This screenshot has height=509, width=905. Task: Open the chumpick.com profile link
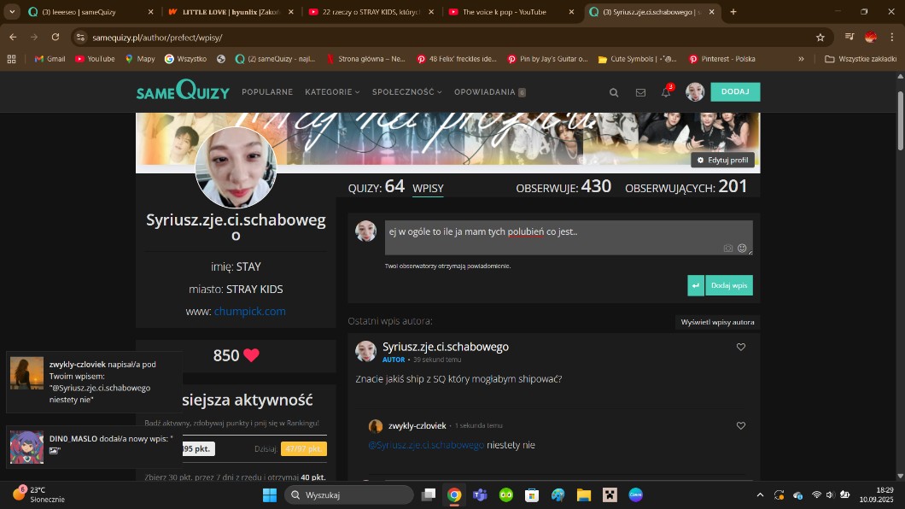(x=249, y=312)
